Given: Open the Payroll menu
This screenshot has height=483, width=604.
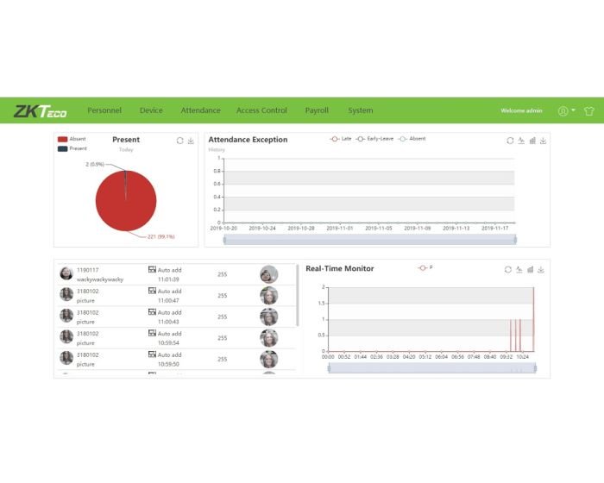Looking at the screenshot, I should (x=317, y=110).
